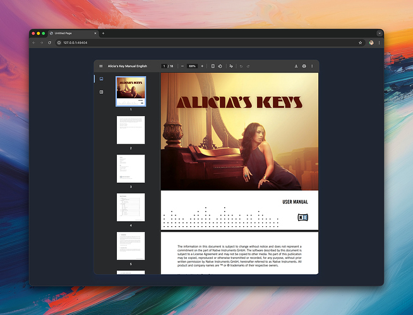Open the Chrome three-dot menu
This screenshot has height=315, width=413.
tap(379, 43)
